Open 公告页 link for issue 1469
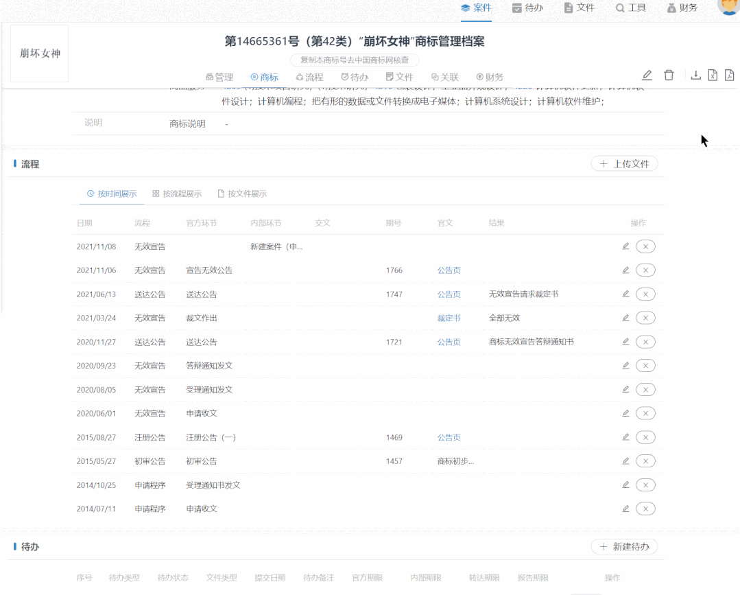 [449, 437]
